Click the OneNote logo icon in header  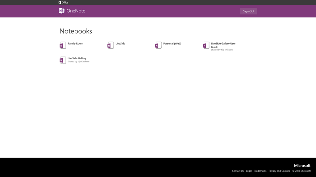pos(61,11)
